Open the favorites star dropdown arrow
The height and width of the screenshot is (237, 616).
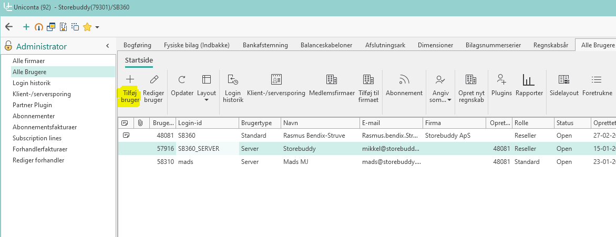tap(97, 27)
